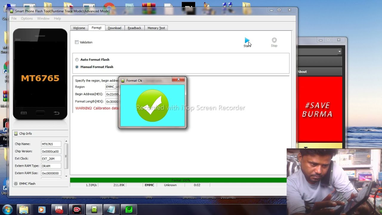Click the Chip Info panel header icon
Viewport: 382px width, 215px height.
(16, 133)
